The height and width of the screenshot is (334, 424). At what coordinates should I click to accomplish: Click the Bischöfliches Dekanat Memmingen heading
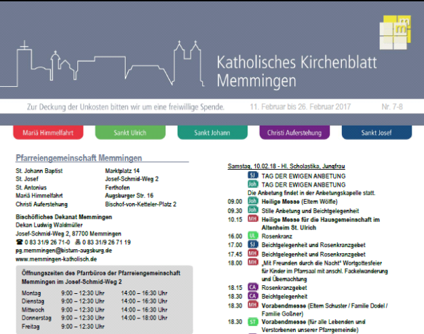click(64, 217)
